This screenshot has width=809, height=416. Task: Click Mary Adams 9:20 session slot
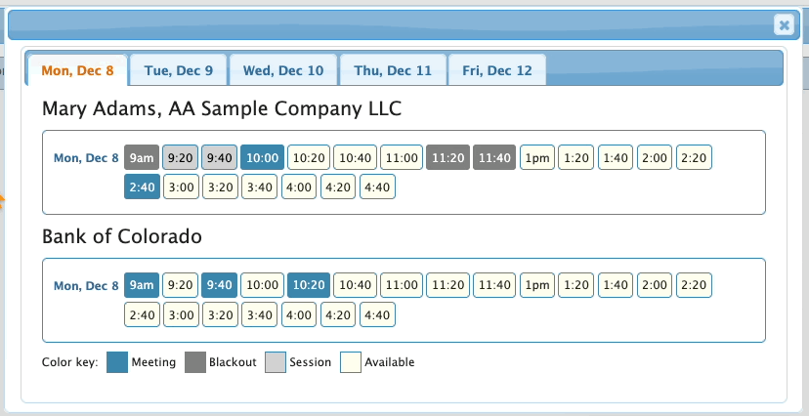click(181, 157)
